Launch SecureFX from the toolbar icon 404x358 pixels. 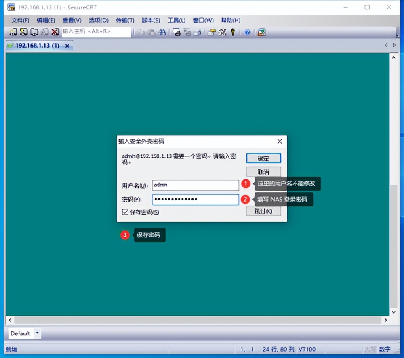261,33
